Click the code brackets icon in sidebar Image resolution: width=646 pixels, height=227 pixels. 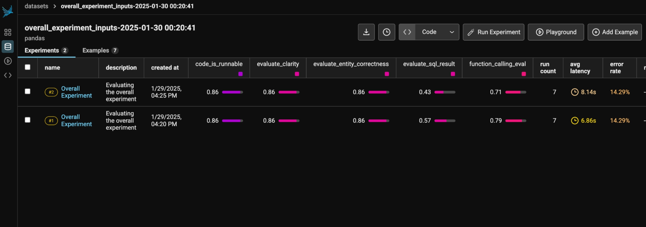[8, 75]
